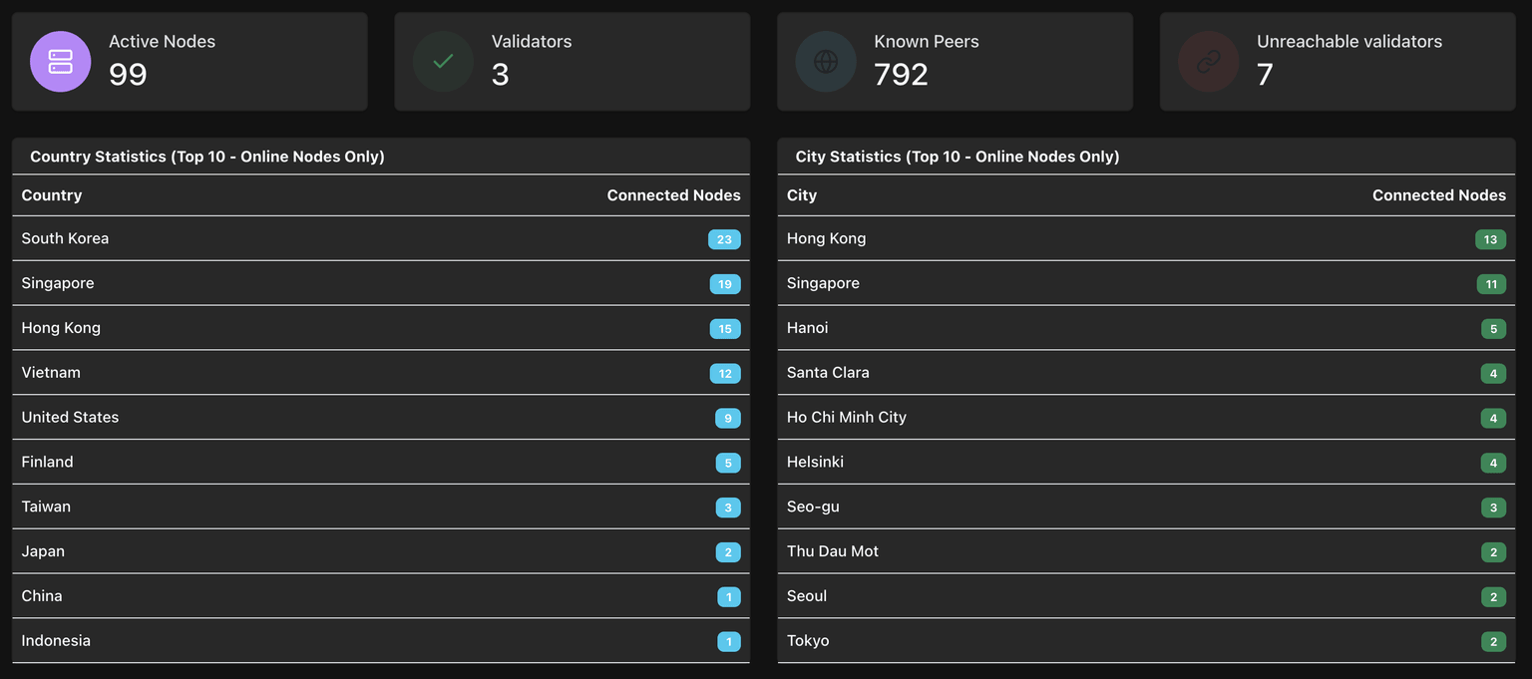Click the South Korea node count badge
Image resolution: width=1532 pixels, height=679 pixels.
tap(724, 239)
